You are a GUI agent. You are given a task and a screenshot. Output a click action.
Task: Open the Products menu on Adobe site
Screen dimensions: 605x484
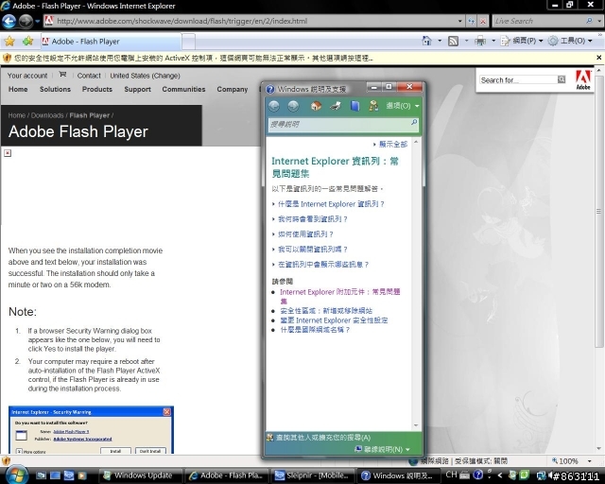point(96,89)
